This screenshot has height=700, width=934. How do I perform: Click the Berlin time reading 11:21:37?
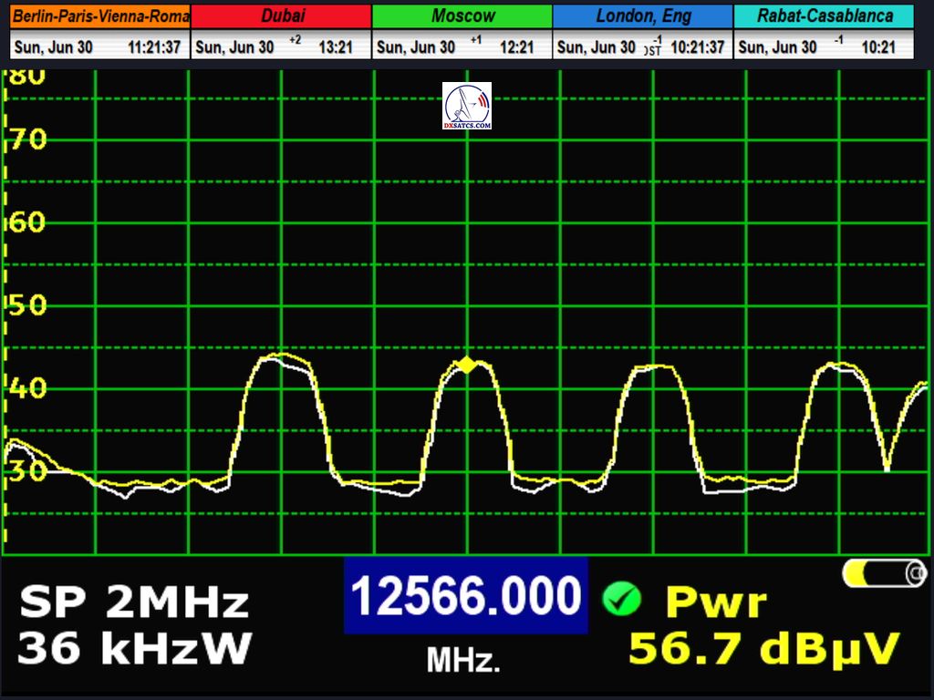[x=154, y=47]
